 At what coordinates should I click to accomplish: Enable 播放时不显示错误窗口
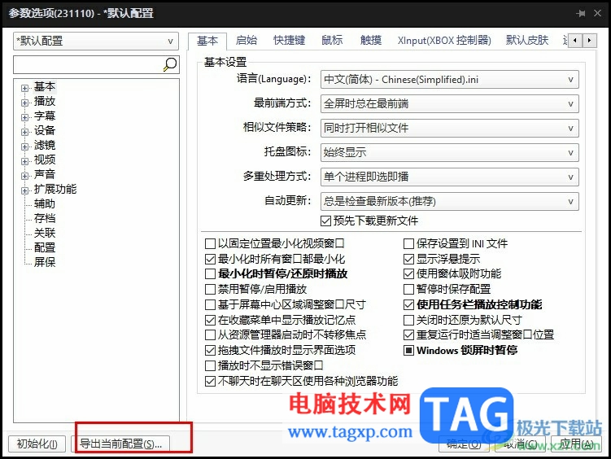210,365
